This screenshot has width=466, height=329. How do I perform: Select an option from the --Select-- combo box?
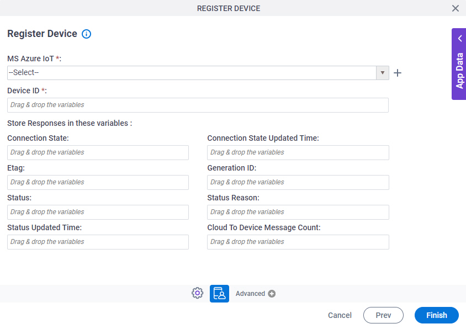click(x=193, y=72)
